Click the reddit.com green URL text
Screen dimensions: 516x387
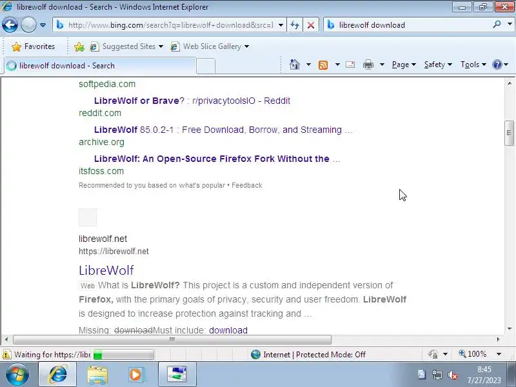[100, 113]
